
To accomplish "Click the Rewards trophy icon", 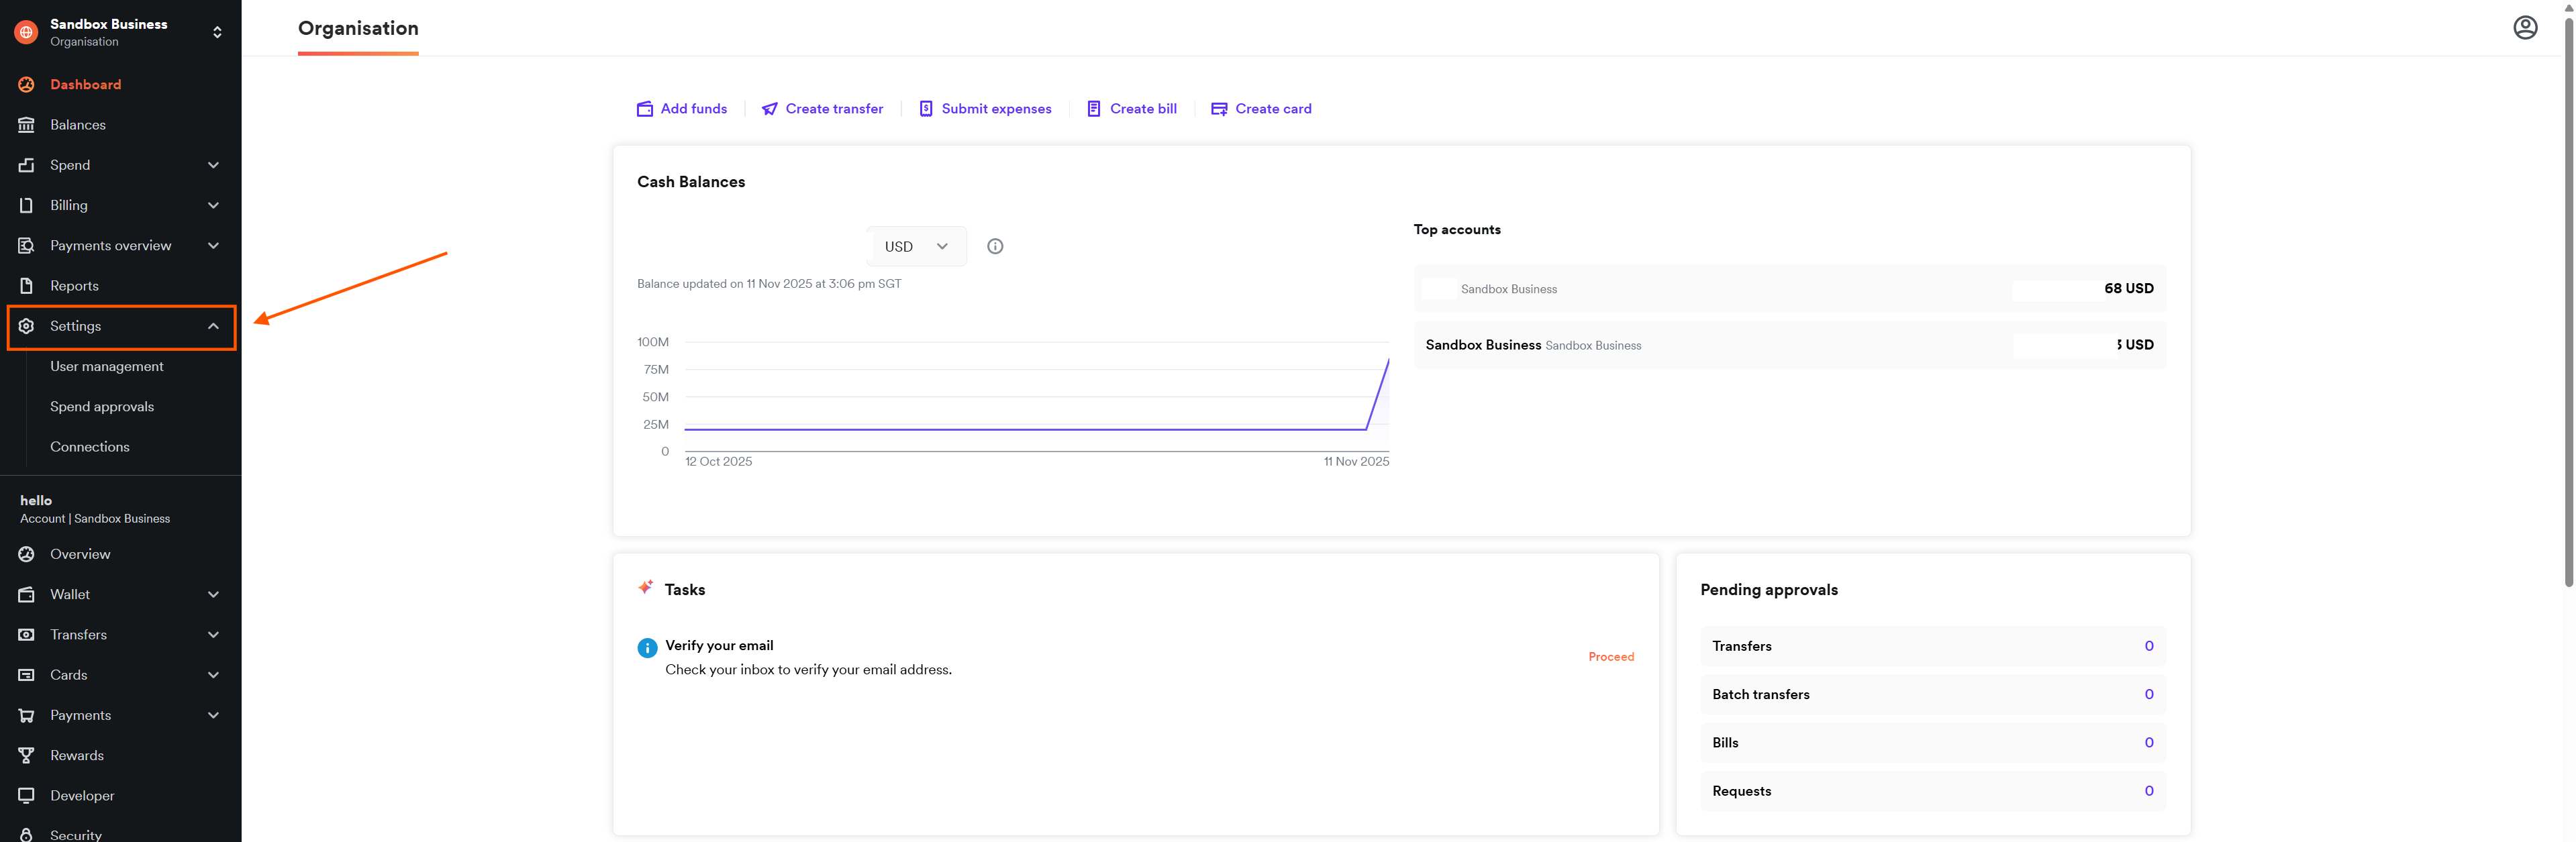I will [27, 755].
